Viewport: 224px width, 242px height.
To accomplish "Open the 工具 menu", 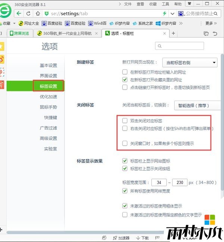I will pos(165,4).
